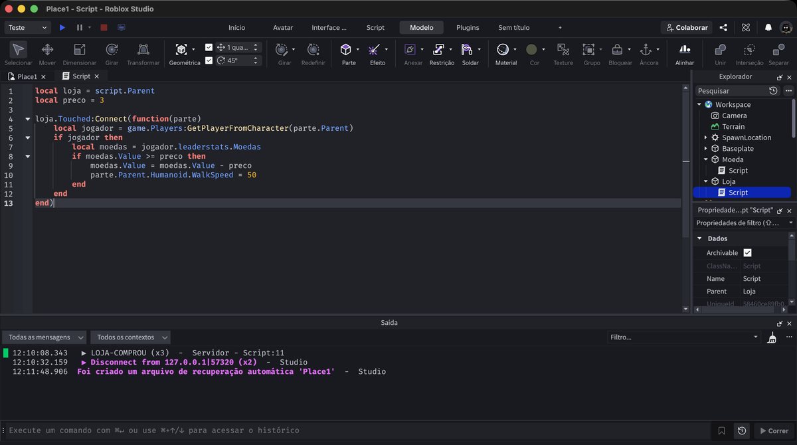Switch to the Avatar ribbon tab
797x445 pixels.
(x=283, y=28)
